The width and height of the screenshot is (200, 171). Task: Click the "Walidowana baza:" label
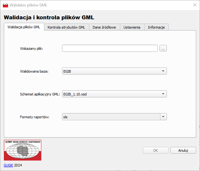coord(34,71)
